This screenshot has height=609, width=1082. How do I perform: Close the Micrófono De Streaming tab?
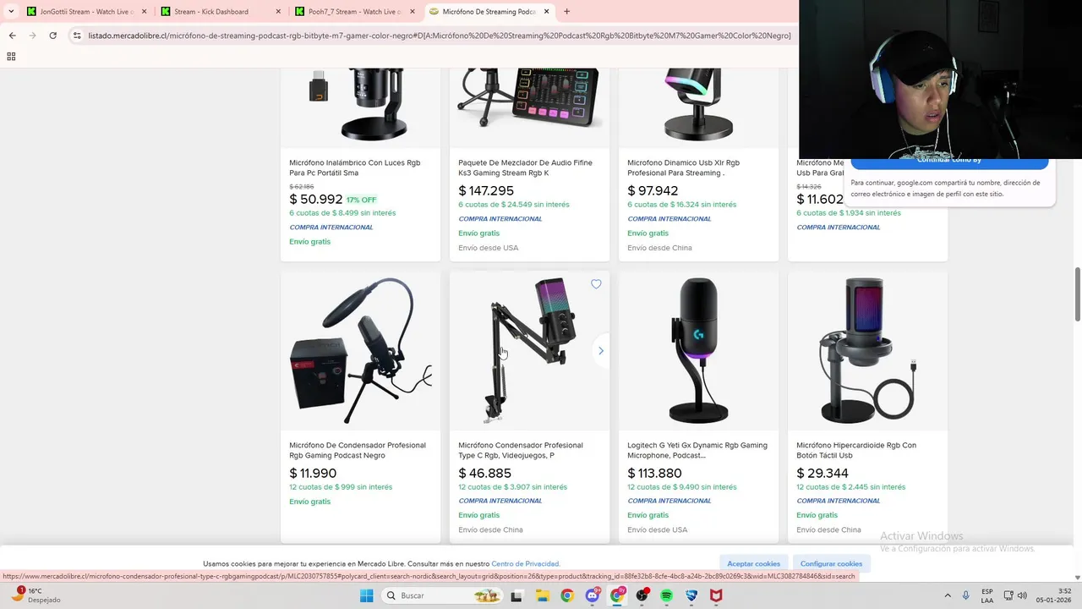[547, 12]
